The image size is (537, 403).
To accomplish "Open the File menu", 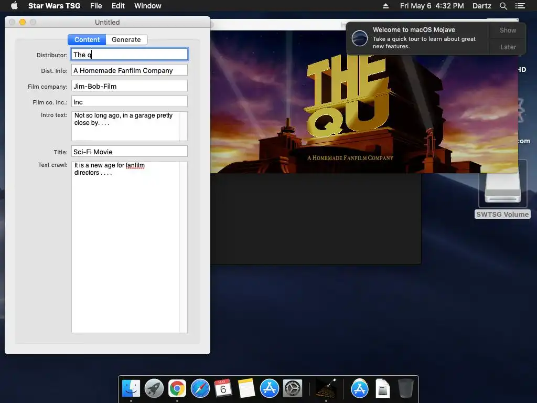I will pos(96,6).
